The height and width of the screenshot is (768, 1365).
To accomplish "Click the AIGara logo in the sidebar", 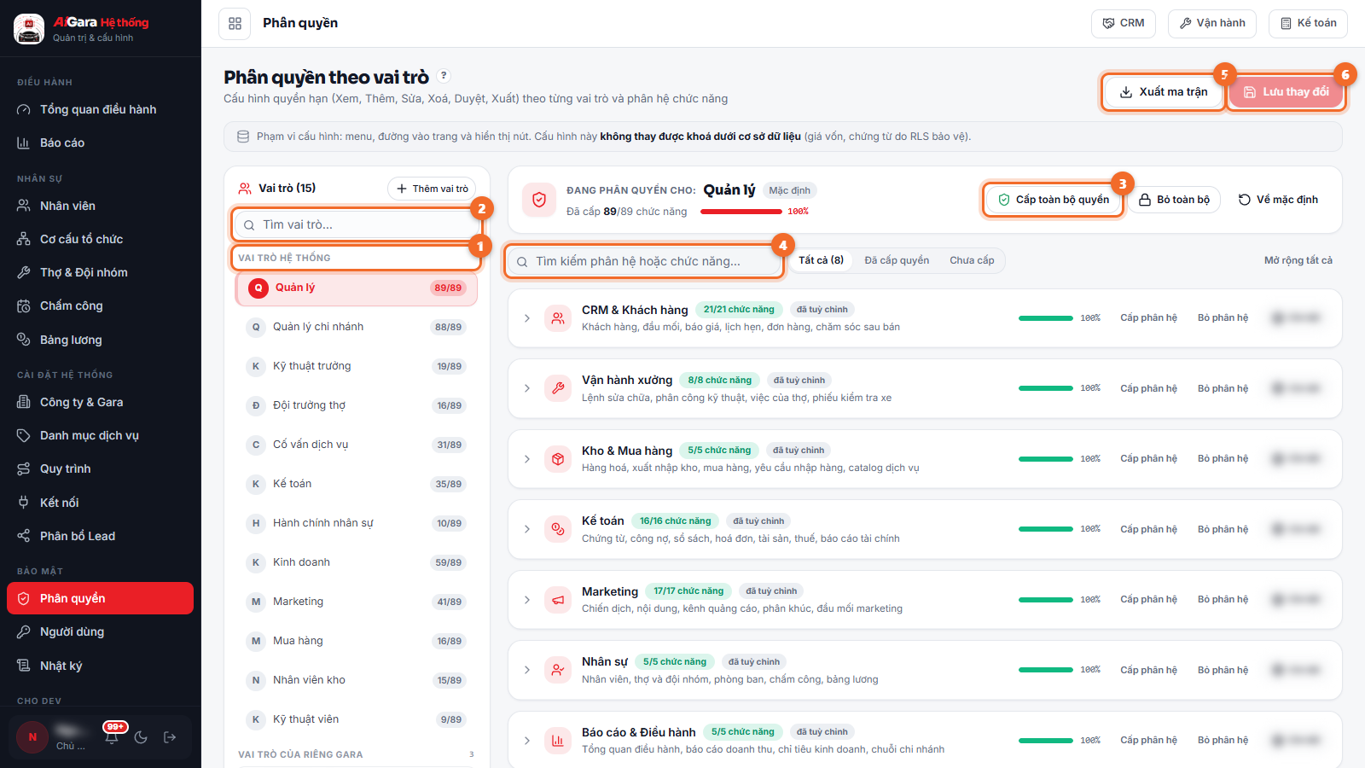I will (x=29, y=29).
